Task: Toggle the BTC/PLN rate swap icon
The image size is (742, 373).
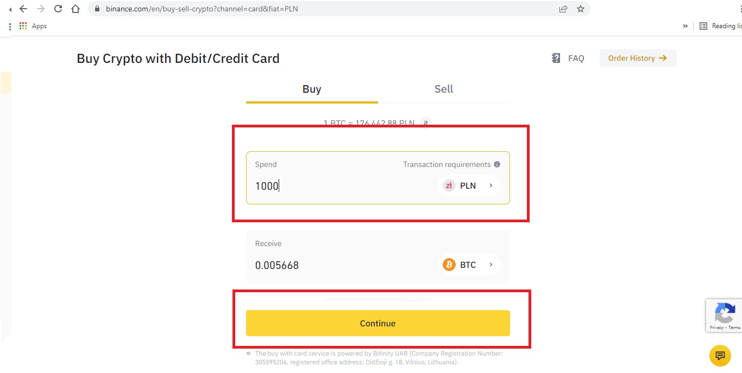Action: point(426,123)
